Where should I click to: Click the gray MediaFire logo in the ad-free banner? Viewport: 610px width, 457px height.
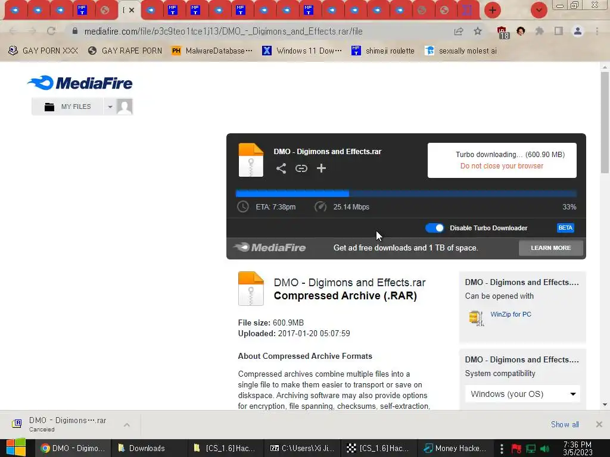point(270,247)
